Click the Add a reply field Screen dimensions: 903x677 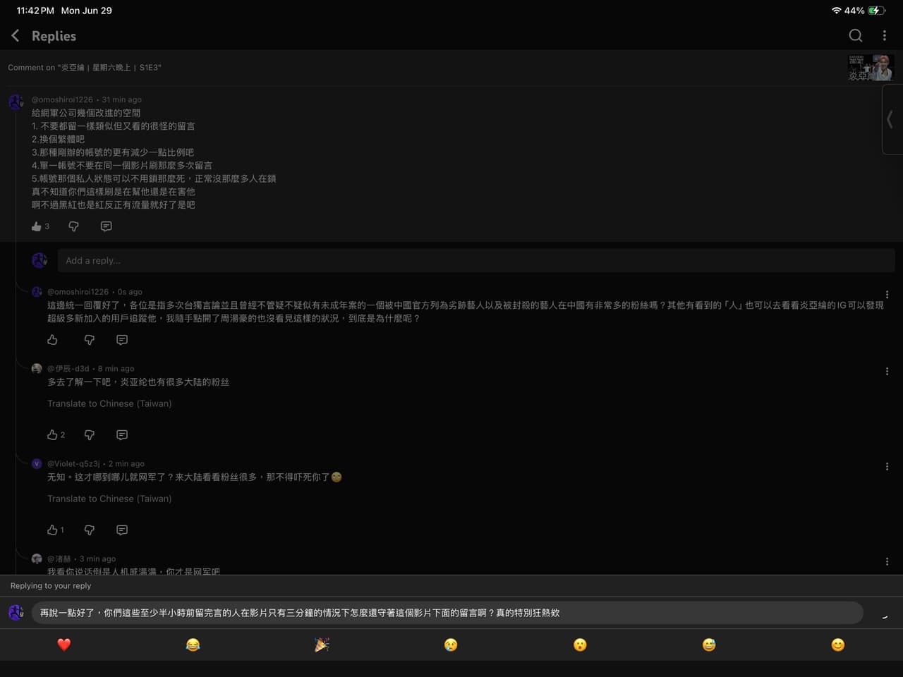476,260
